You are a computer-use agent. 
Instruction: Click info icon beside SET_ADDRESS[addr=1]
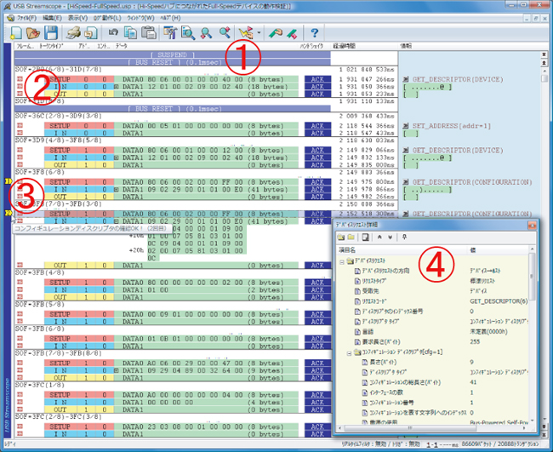coord(406,126)
